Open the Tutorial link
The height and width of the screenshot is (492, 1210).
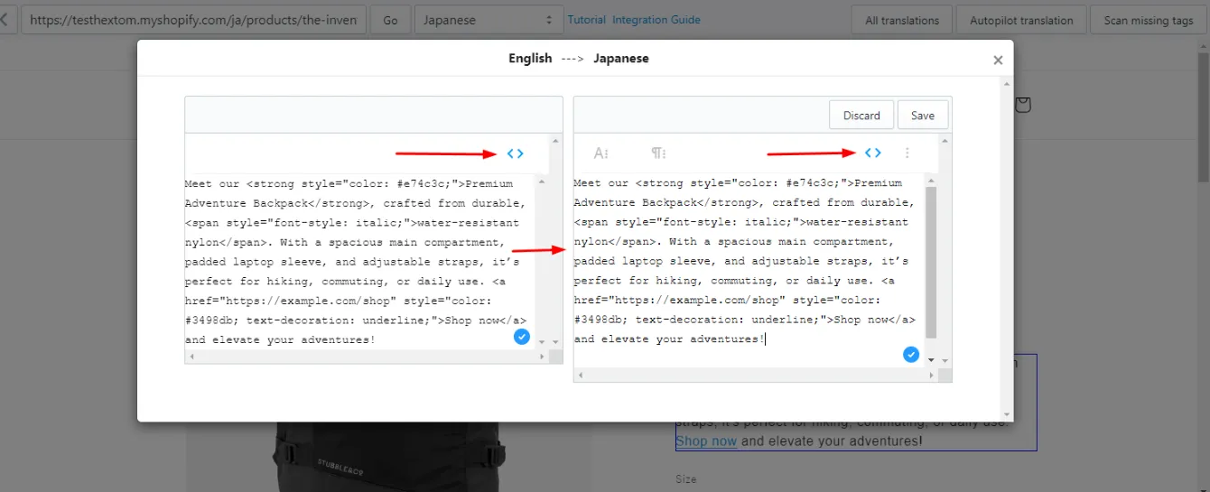587,20
